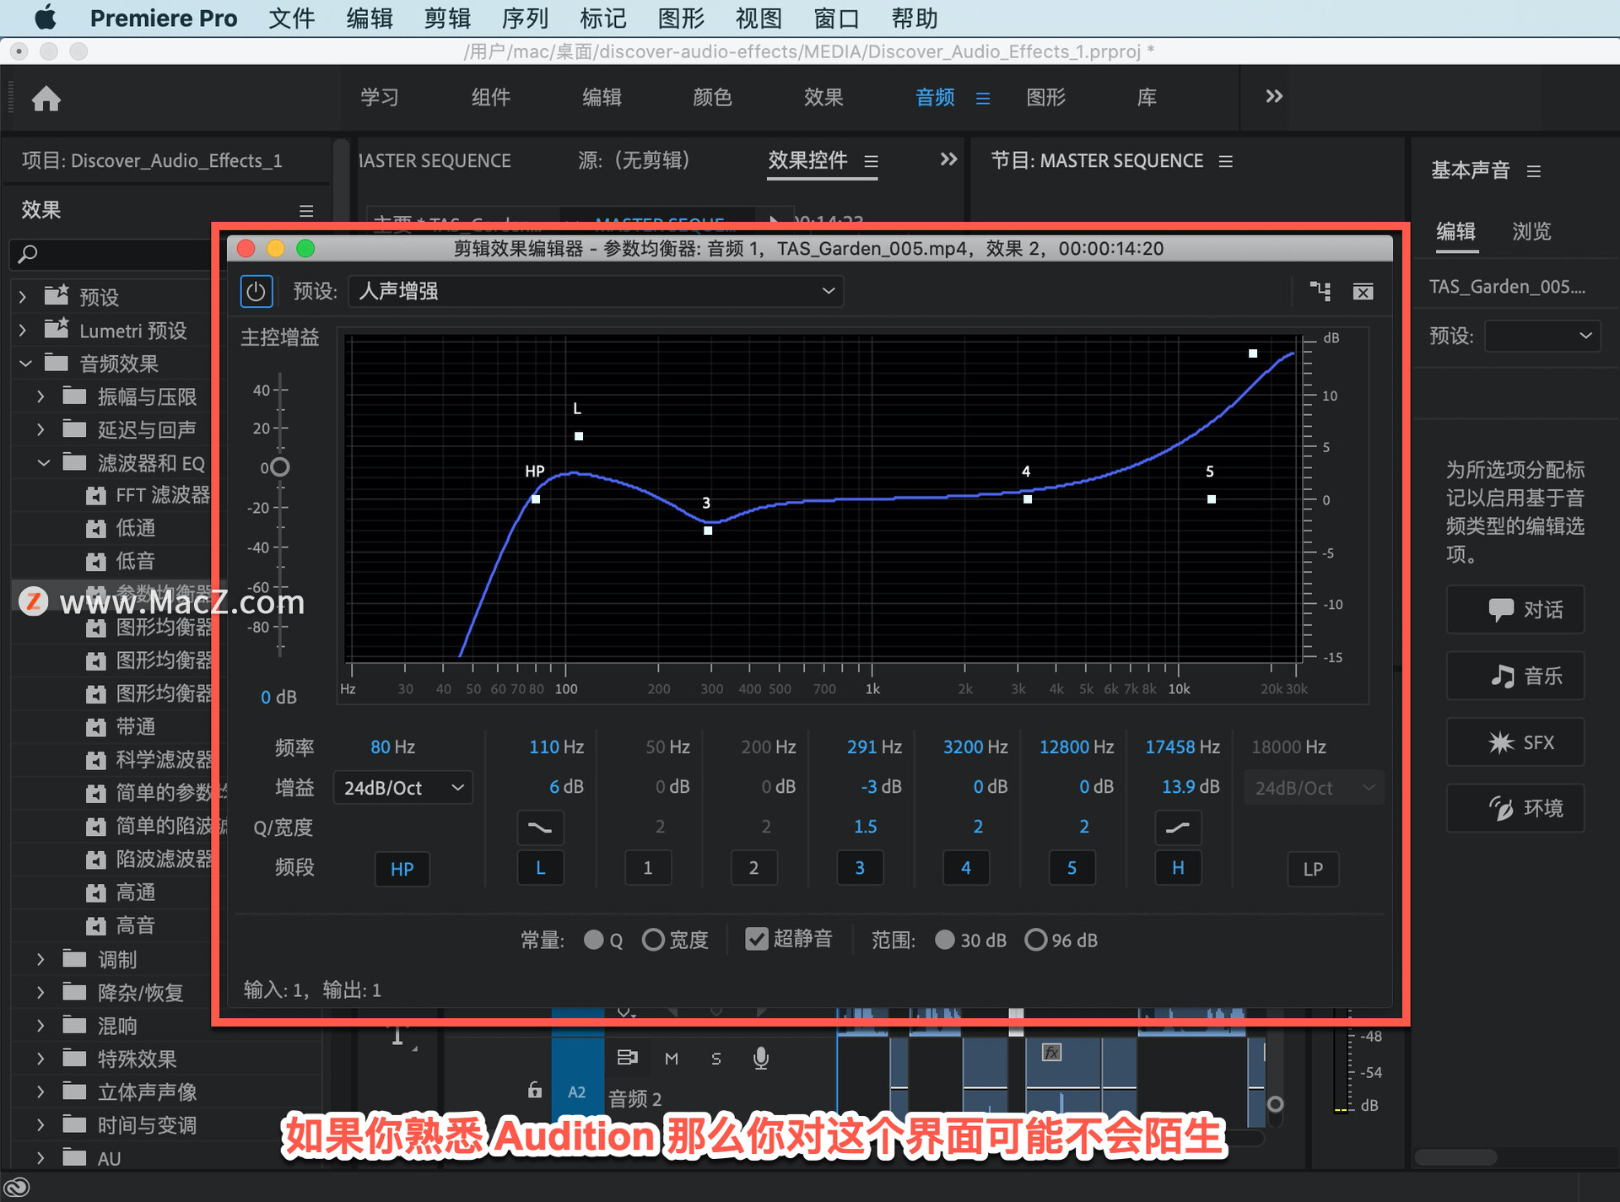Viewport: 1620px width, 1202px height.
Task: Open the Audio workspace menu icon
Action: coord(983,99)
